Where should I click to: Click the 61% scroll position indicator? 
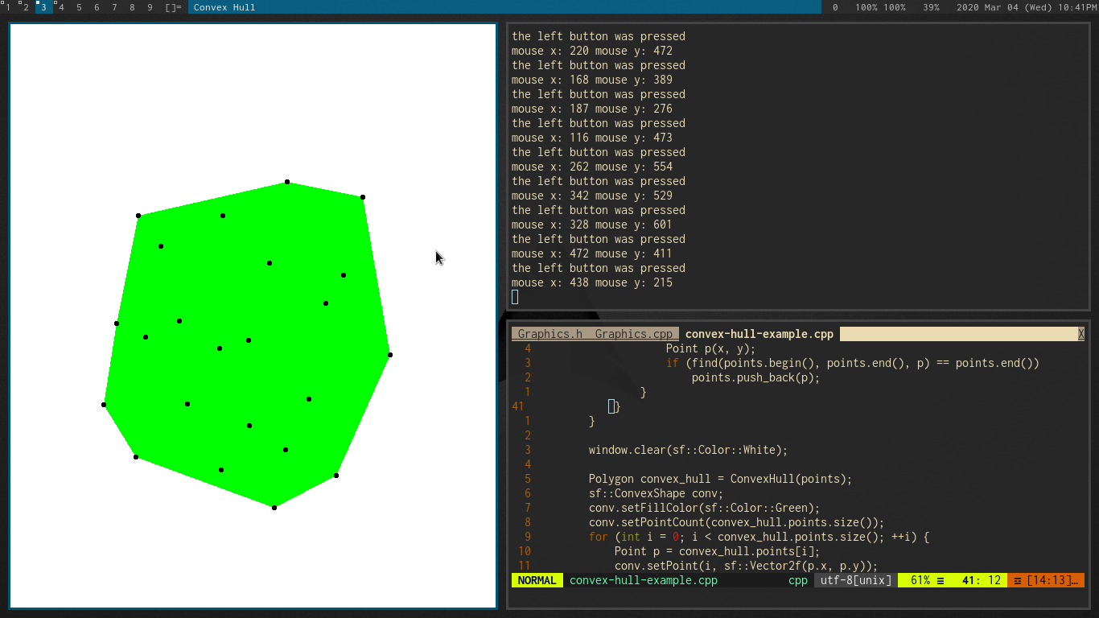(924, 580)
